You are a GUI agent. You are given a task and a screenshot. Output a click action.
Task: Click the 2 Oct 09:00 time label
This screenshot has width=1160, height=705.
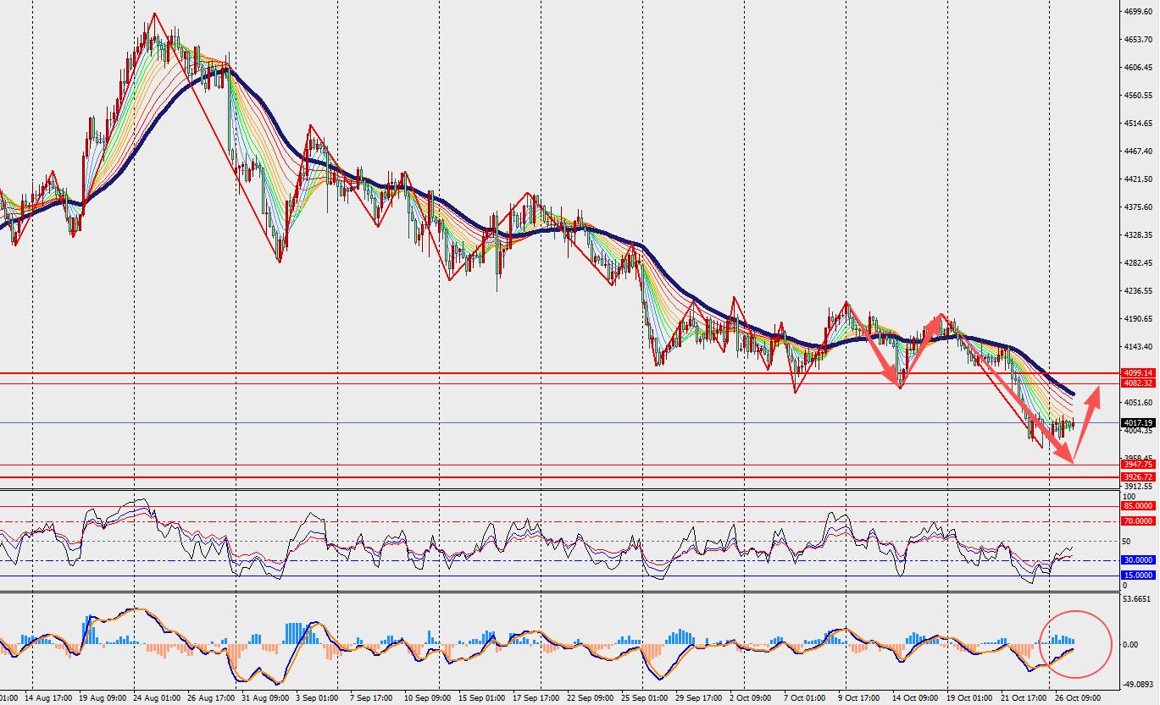tap(749, 699)
